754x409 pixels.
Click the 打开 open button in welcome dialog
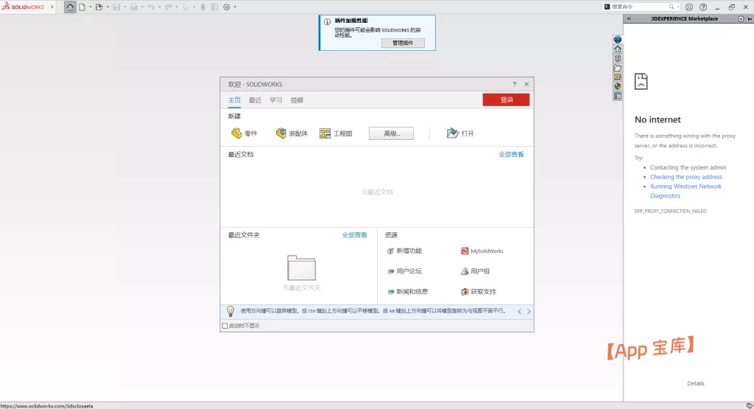[x=460, y=133]
